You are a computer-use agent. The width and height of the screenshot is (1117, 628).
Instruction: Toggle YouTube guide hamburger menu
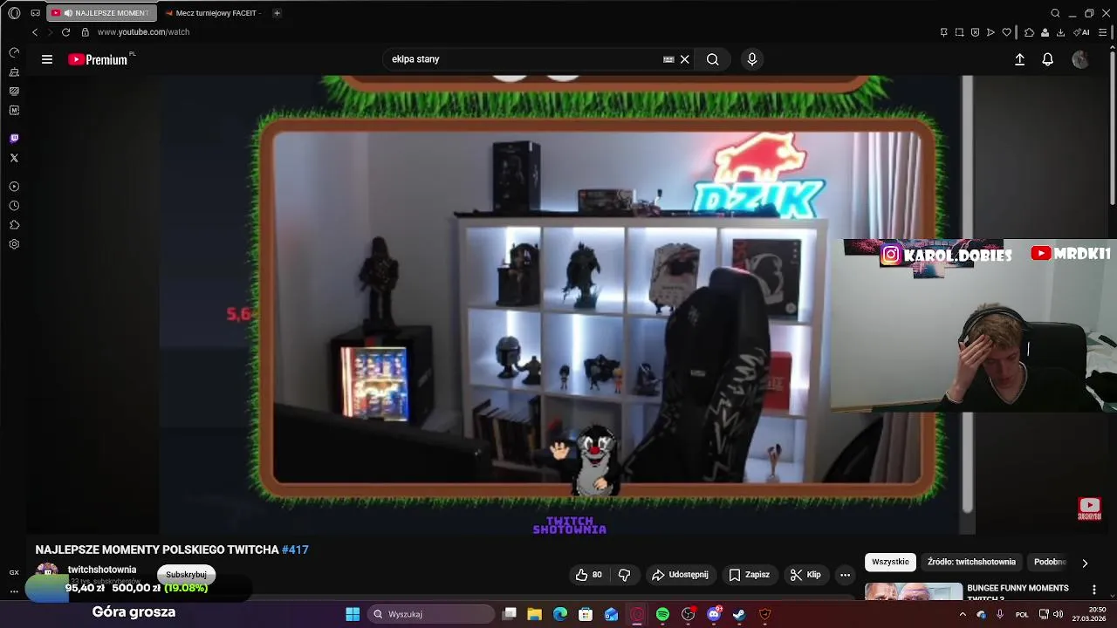(47, 59)
